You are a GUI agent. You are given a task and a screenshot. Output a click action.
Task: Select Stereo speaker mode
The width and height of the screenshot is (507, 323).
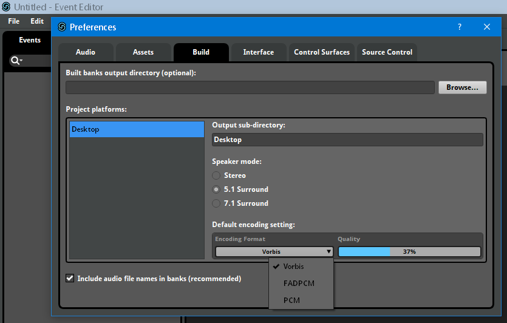click(216, 175)
